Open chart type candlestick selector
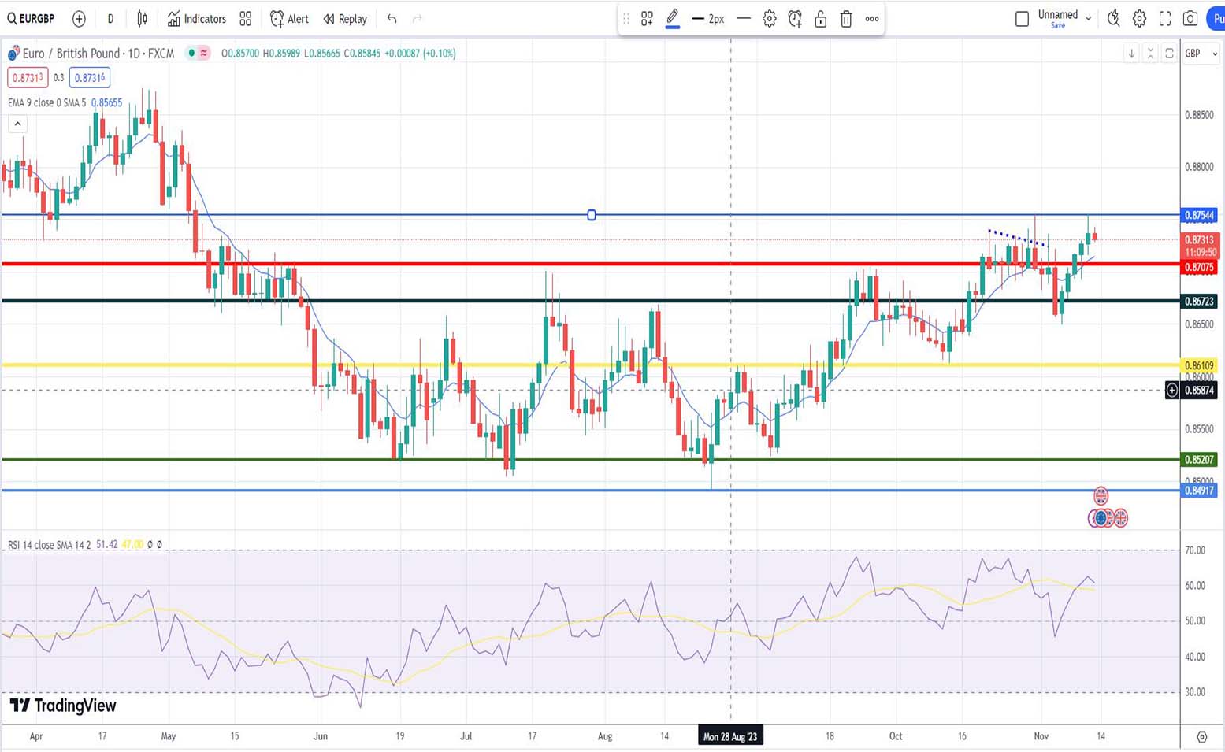The height and width of the screenshot is (752, 1225). click(x=142, y=19)
